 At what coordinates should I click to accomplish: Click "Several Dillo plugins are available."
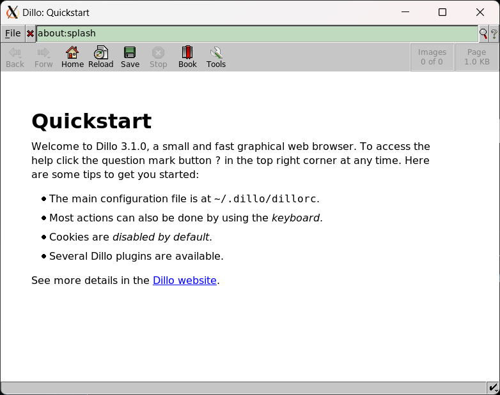(136, 257)
